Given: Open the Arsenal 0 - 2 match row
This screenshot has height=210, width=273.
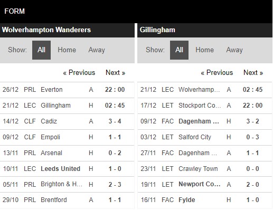Looking at the screenshot, I should pos(67,153).
